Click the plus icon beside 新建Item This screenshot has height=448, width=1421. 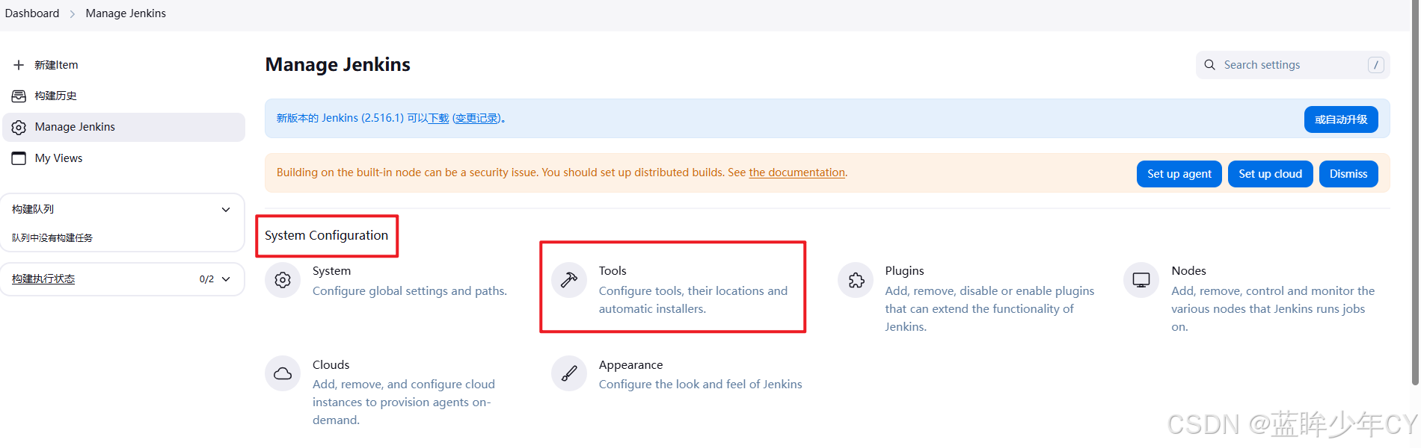(19, 65)
